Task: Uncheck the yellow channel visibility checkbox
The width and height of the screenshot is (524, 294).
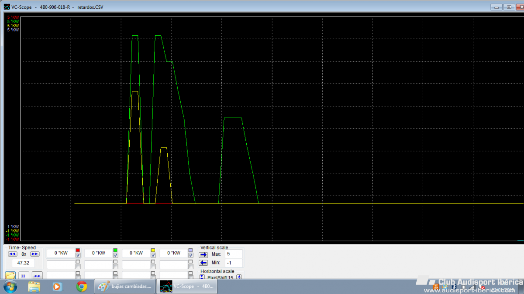Action: 153,255
